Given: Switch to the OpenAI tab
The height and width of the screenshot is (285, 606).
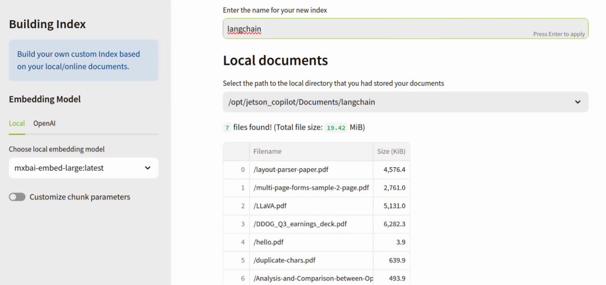Looking at the screenshot, I should coord(44,123).
